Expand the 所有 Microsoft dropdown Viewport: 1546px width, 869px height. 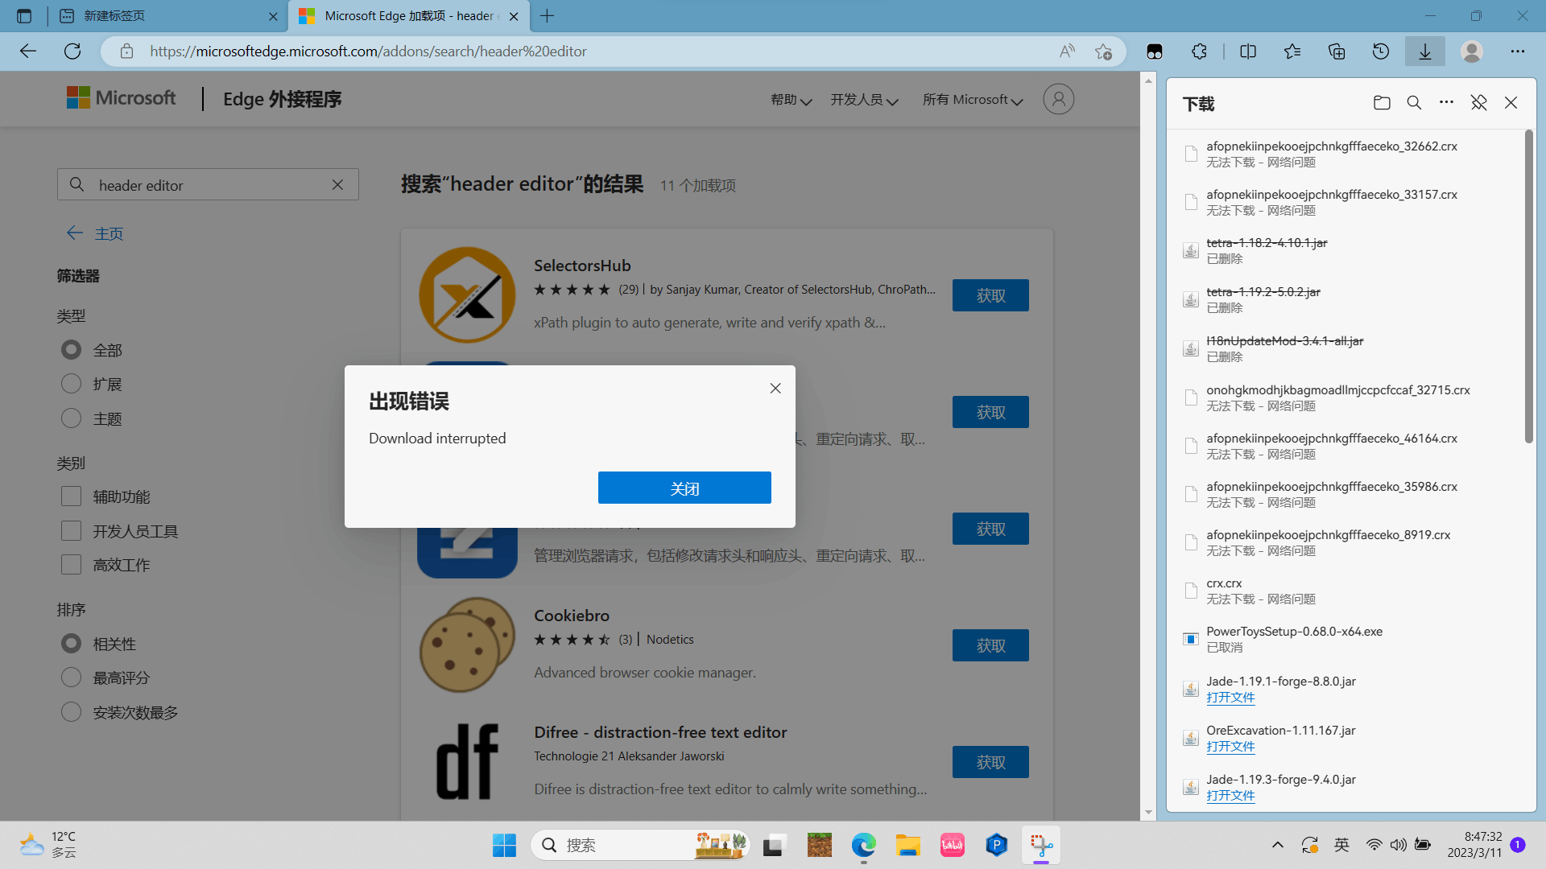tap(972, 100)
